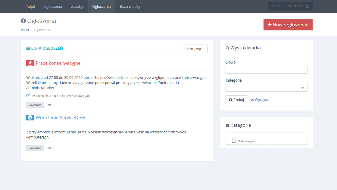Select the Ogłoszenia navigation tab

[101, 6]
